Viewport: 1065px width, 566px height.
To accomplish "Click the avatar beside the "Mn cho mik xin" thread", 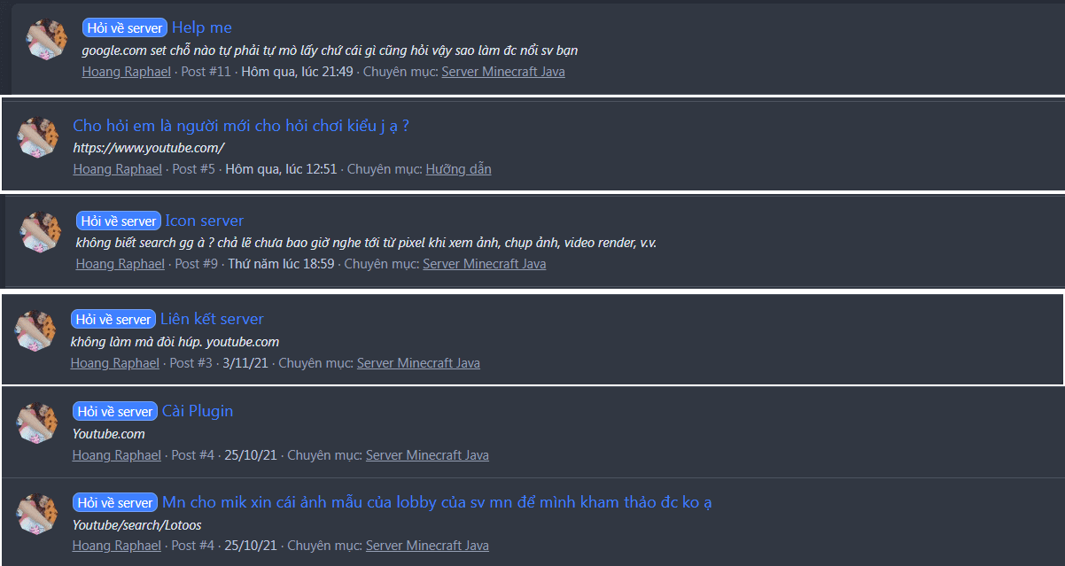I will pos(37,515).
